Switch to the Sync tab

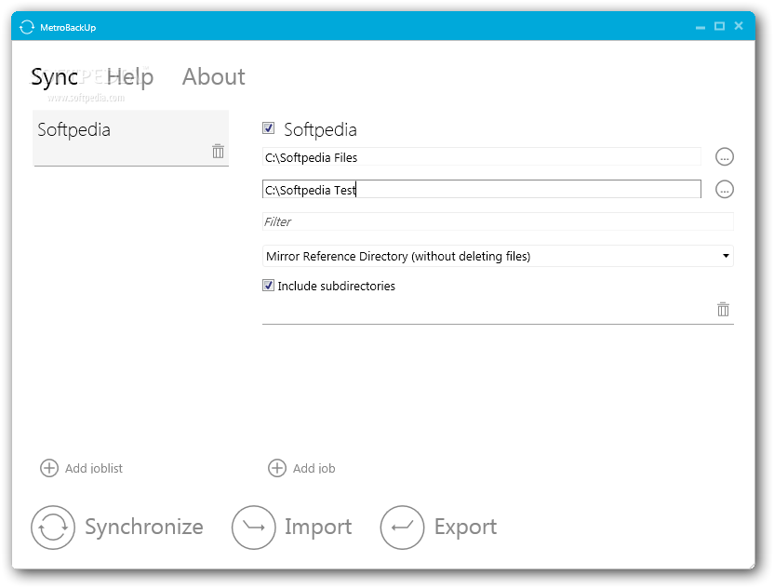(54, 76)
